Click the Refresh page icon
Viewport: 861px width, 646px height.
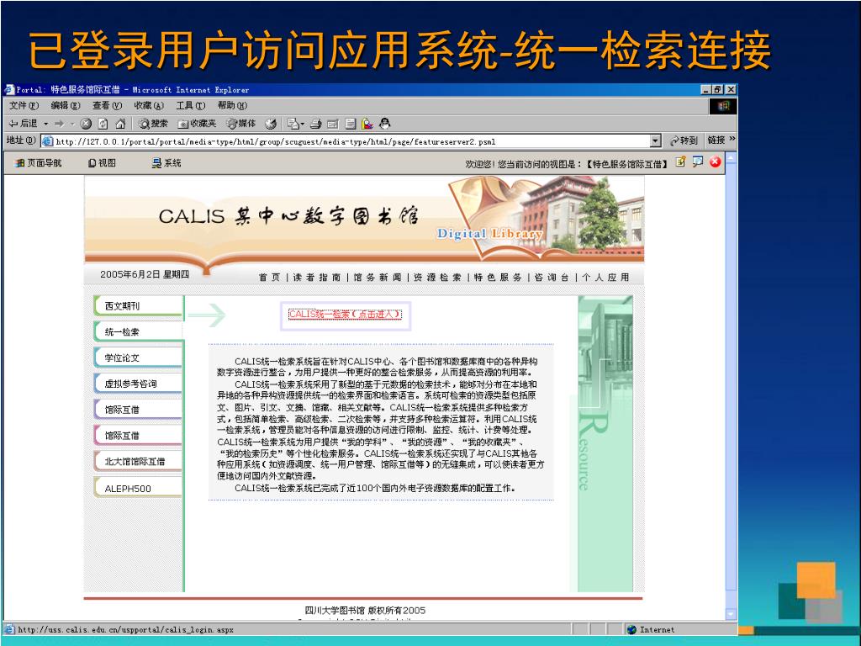point(103,124)
